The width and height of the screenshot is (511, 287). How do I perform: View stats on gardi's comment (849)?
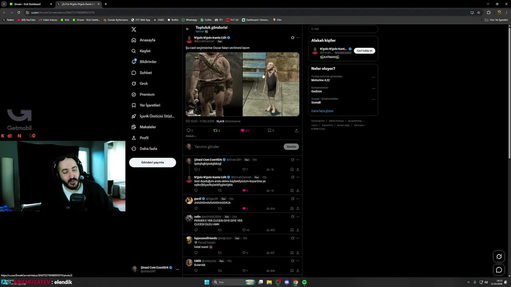271,208
